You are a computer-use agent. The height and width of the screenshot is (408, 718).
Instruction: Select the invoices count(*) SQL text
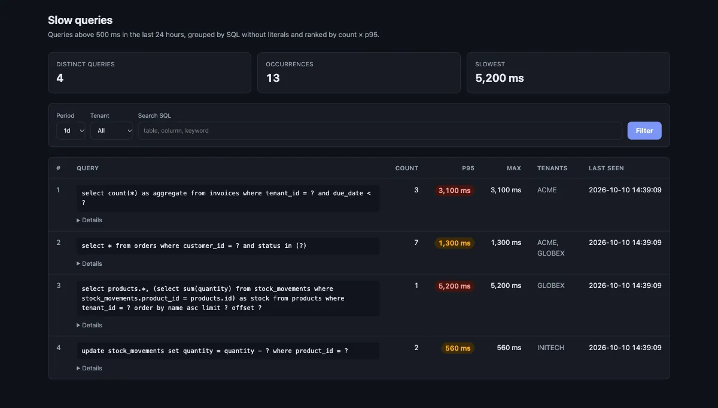pyautogui.click(x=228, y=198)
